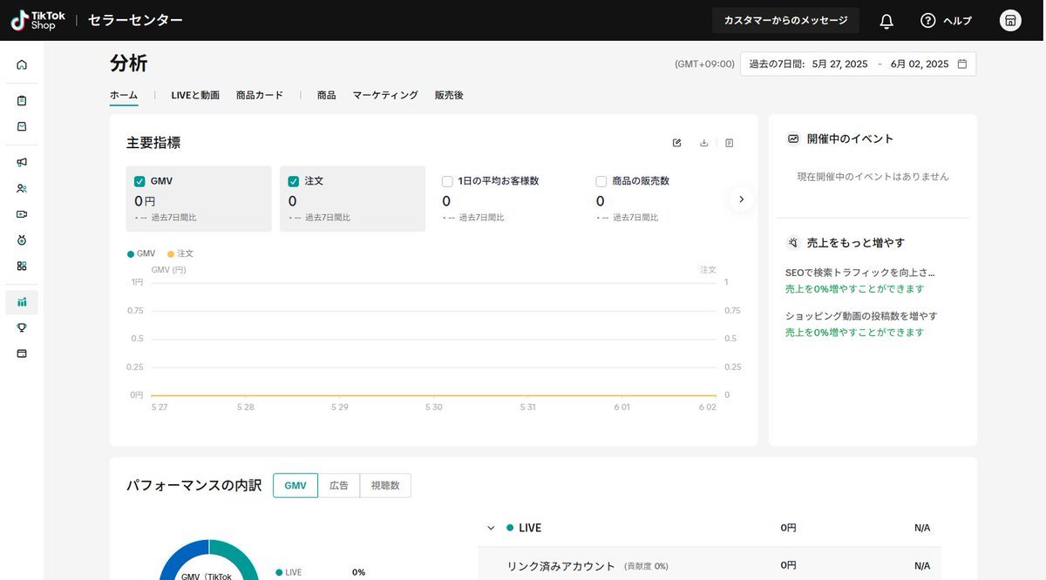Click the ヘルプ text link

tap(958, 21)
